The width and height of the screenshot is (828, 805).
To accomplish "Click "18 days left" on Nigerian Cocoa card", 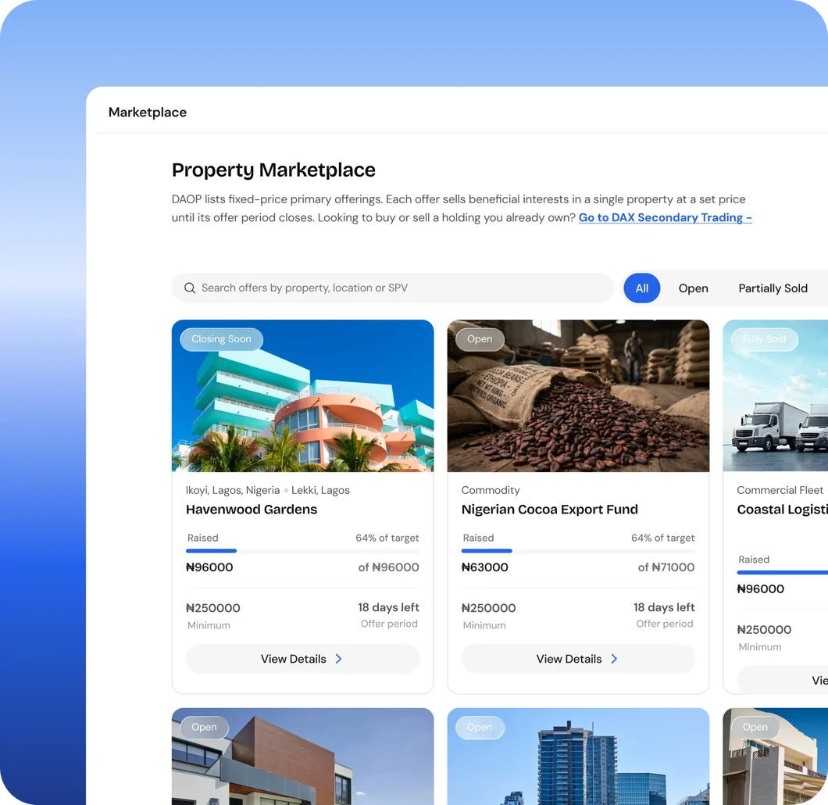I will (x=664, y=607).
